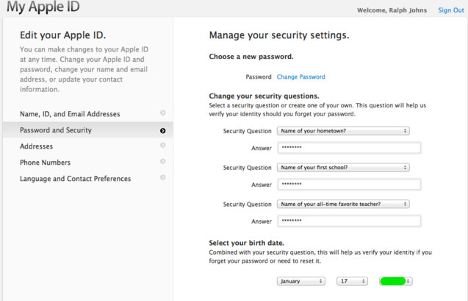Click the arrow icon beside Password and Security

coord(162,130)
